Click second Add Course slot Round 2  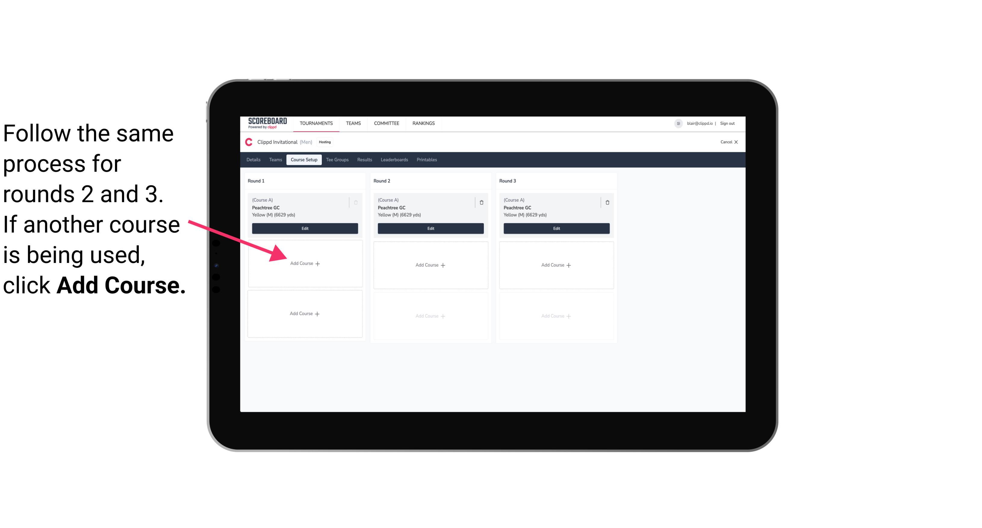tap(430, 315)
